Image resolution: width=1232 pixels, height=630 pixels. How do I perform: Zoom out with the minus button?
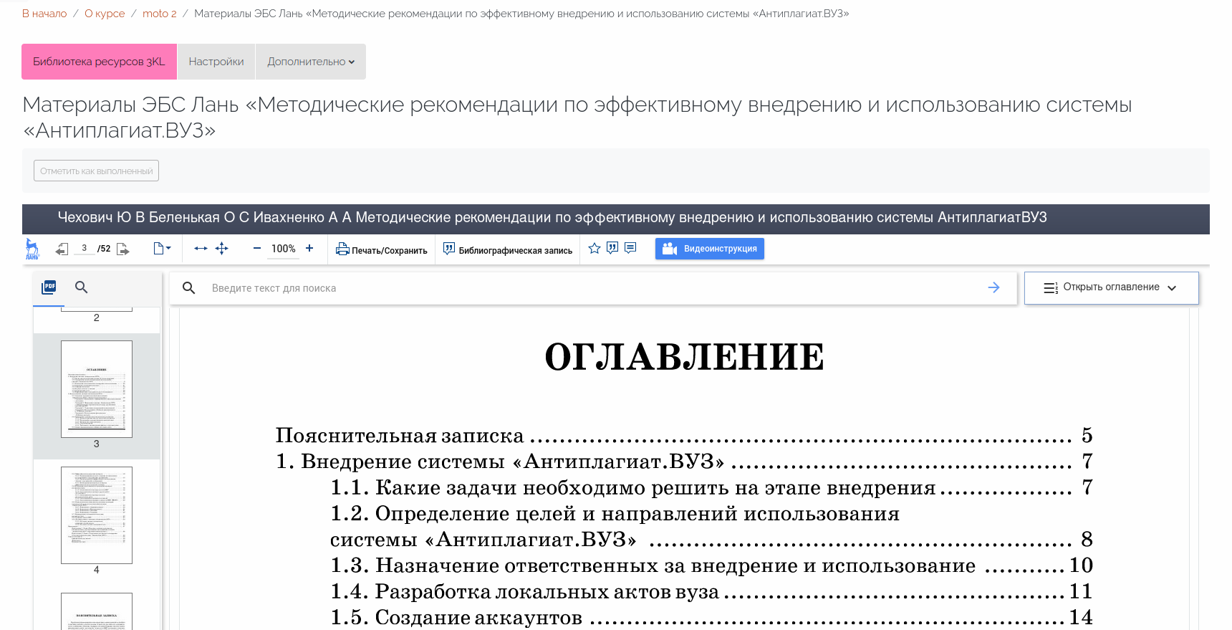[x=257, y=248]
